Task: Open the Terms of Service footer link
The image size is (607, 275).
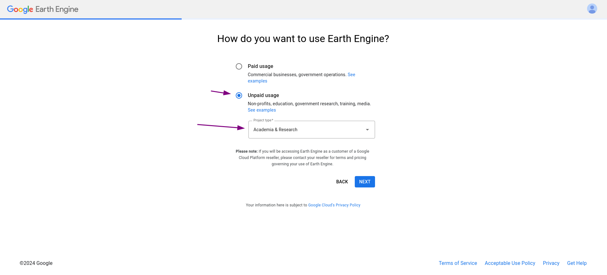Action: (458, 263)
